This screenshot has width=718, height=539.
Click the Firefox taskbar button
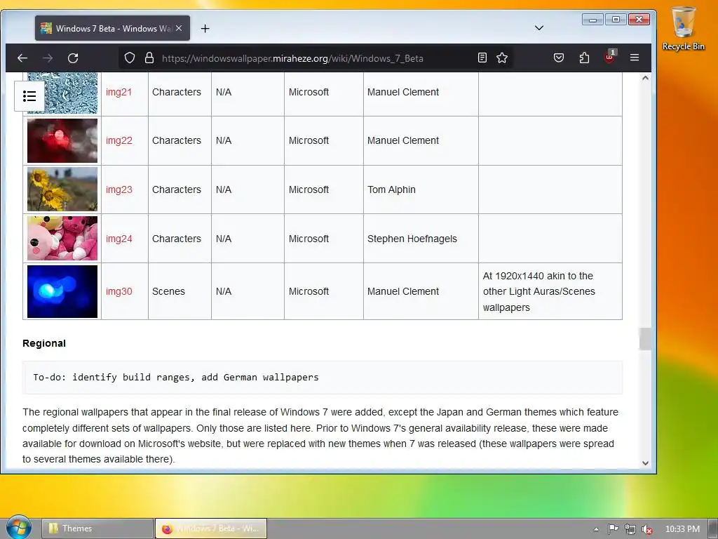pos(211,528)
